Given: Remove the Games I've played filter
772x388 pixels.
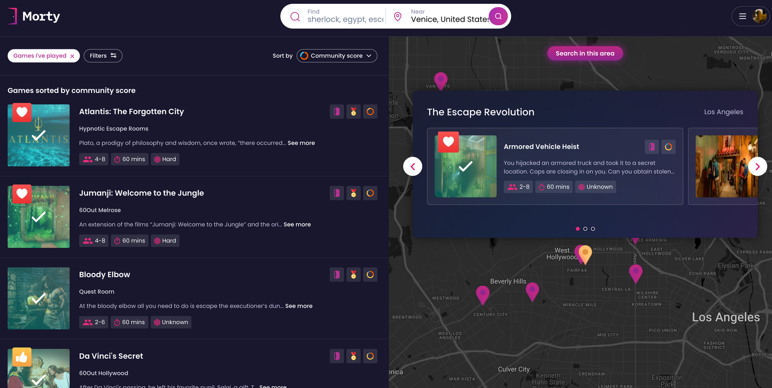Looking at the screenshot, I should pos(72,56).
